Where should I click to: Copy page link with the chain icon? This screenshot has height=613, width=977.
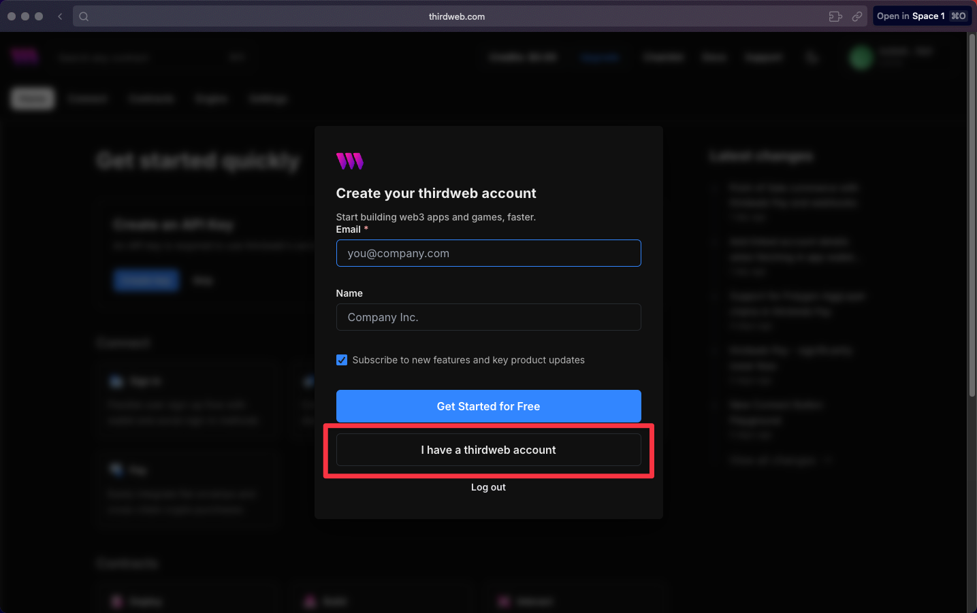(857, 16)
